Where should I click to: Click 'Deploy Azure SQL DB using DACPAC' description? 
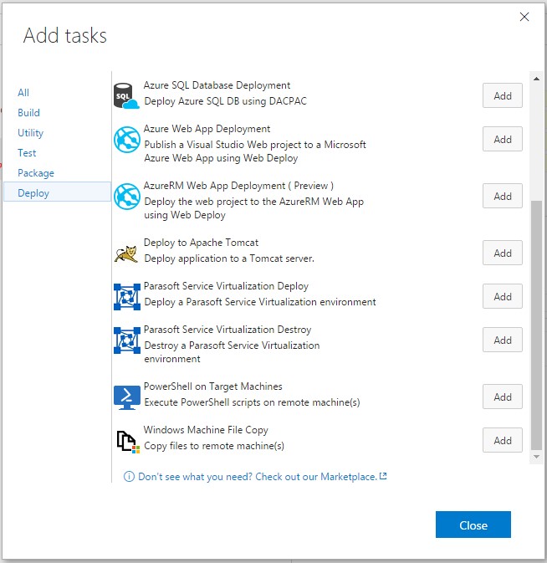(225, 101)
